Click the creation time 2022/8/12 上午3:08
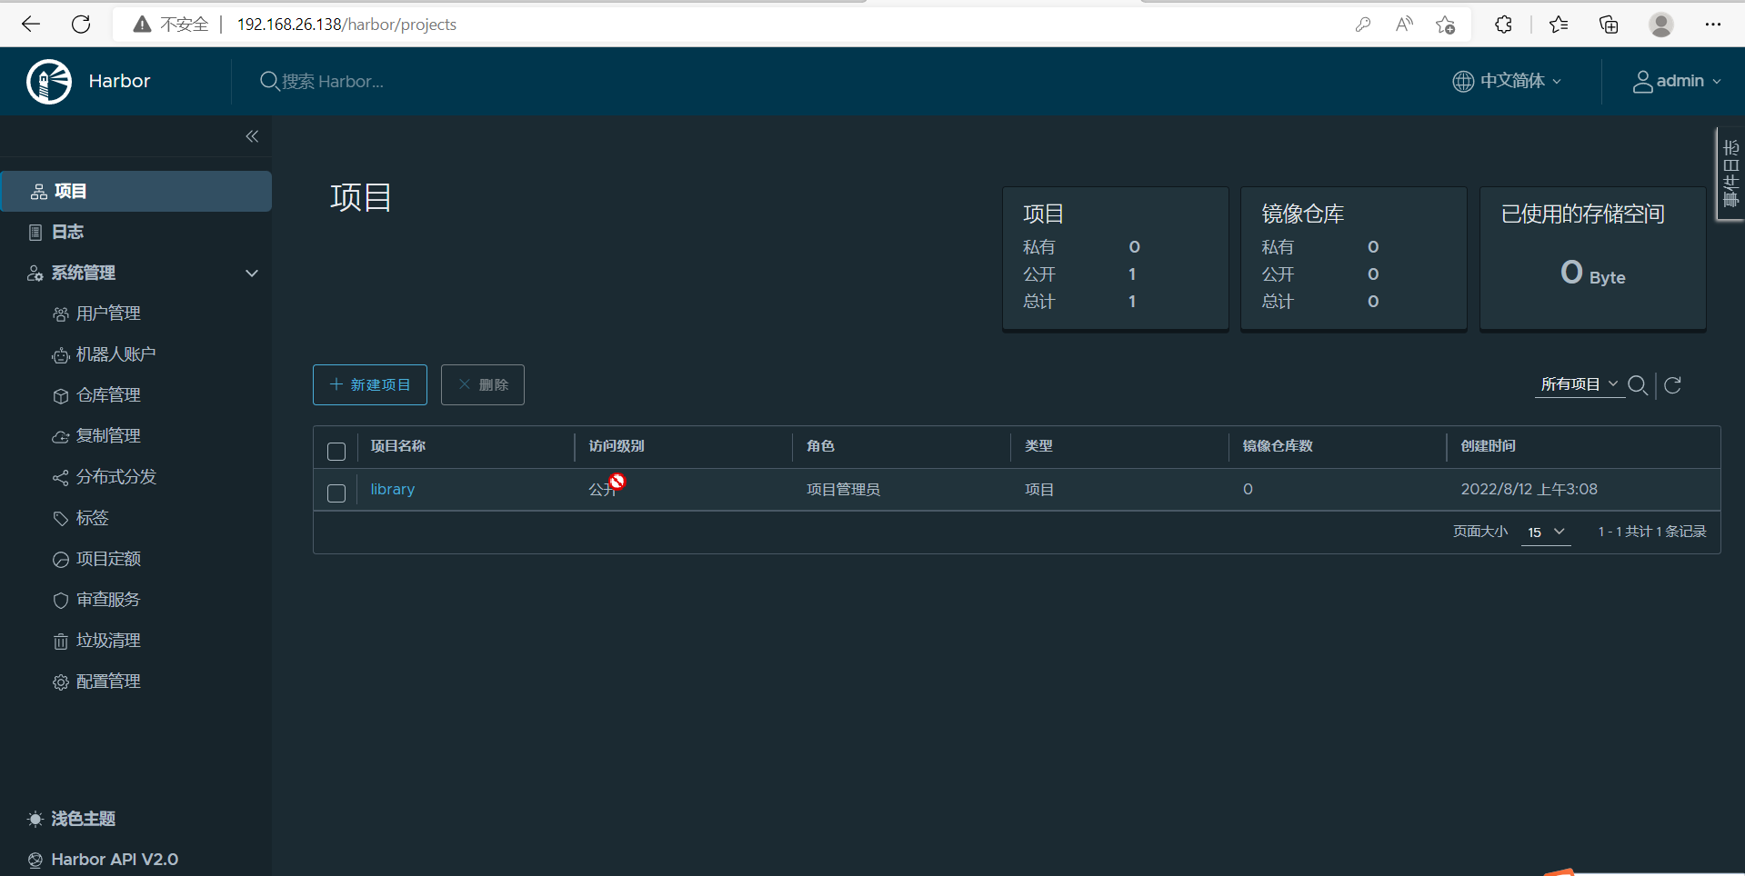 coord(1529,489)
